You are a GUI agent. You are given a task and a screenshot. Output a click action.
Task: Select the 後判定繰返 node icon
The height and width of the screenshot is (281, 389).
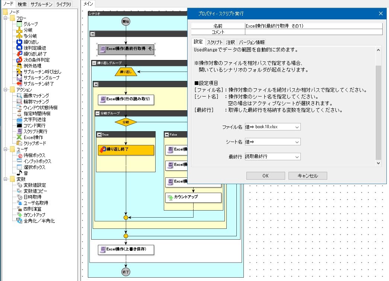pyautogui.click(x=19, y=48)
